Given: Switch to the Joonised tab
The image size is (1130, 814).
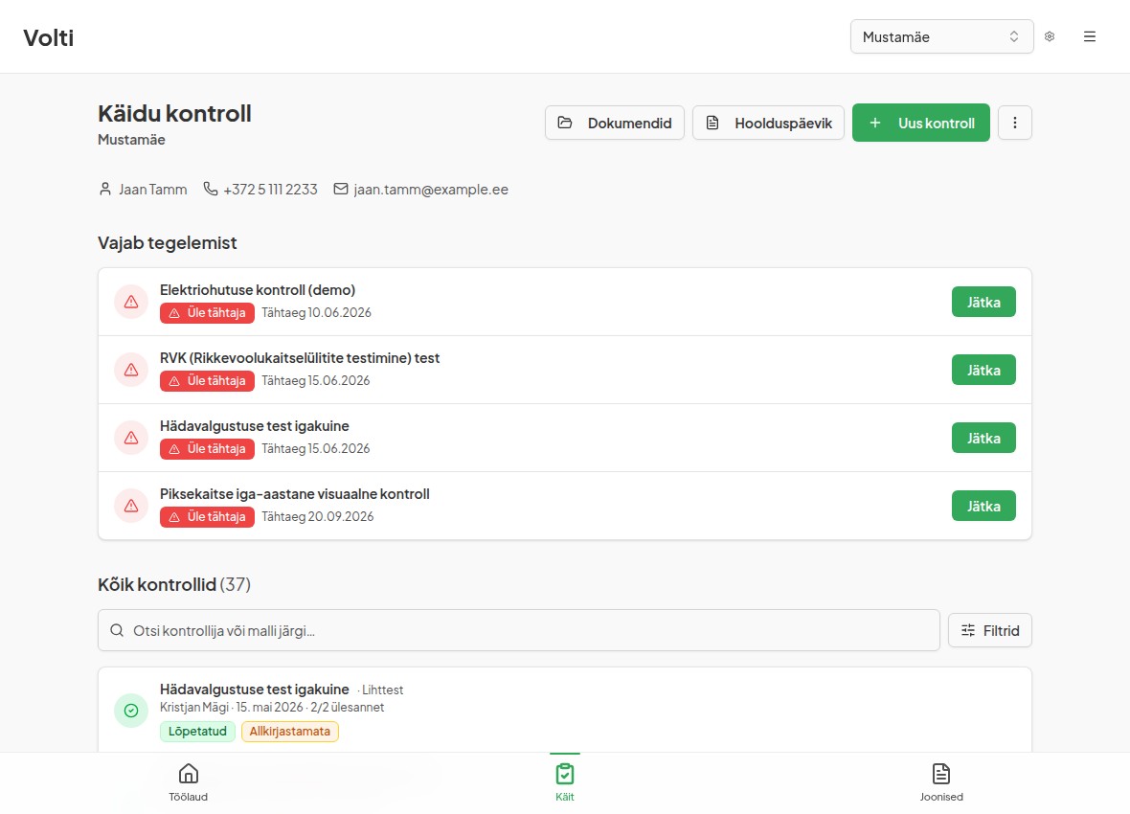Looking at the screenshot, I should (941, 782).
